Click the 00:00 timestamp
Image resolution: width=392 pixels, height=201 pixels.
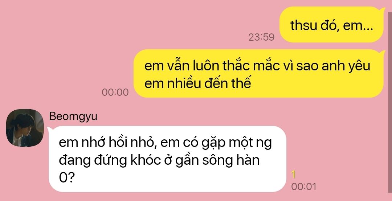click(115, 93)
